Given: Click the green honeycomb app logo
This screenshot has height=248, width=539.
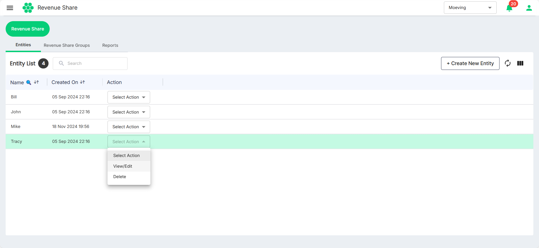Looking at the screenshot, I should [28, 8].
